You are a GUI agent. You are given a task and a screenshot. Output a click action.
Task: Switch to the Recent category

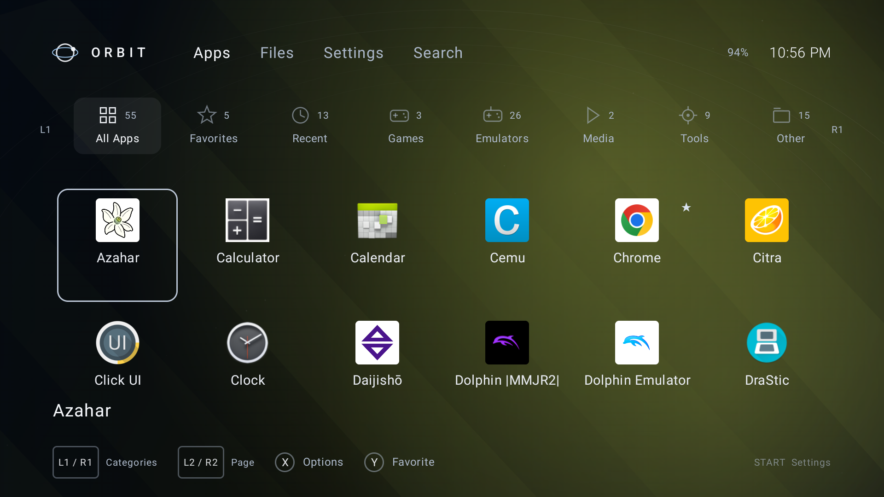(x=310, y=126)
